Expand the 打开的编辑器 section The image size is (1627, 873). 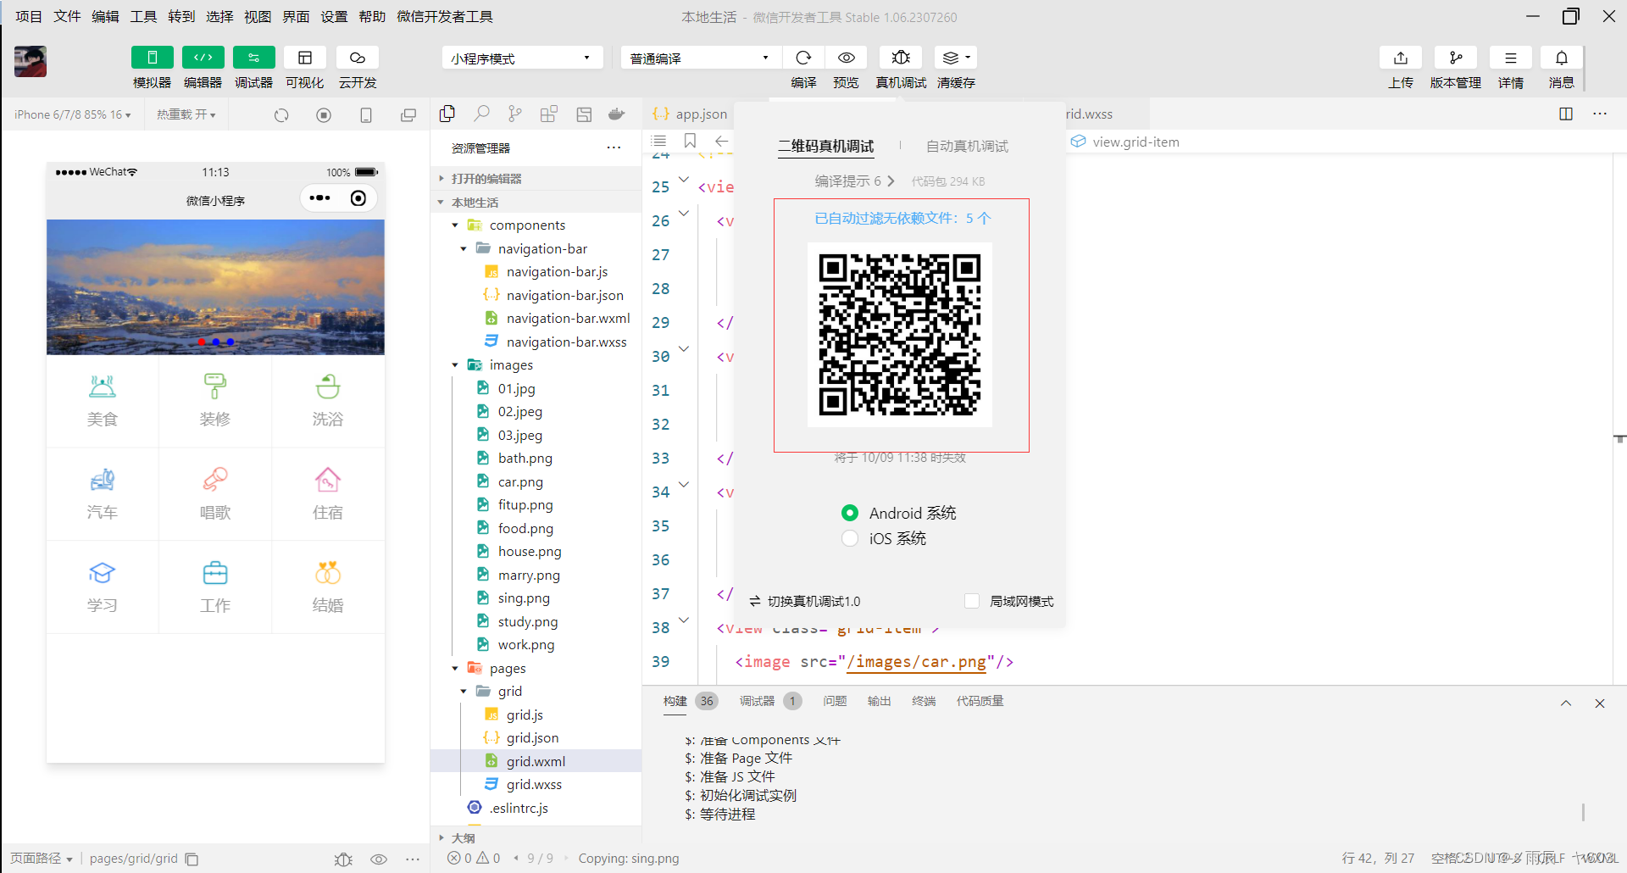536,179
